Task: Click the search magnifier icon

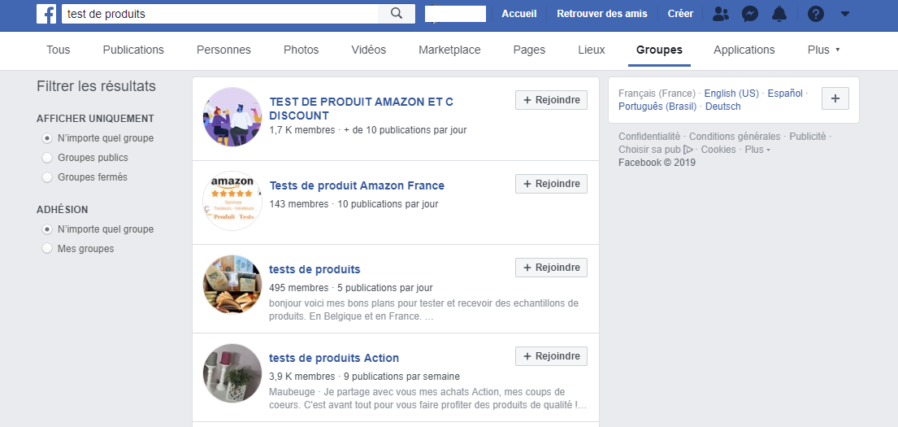Action: 397,14
